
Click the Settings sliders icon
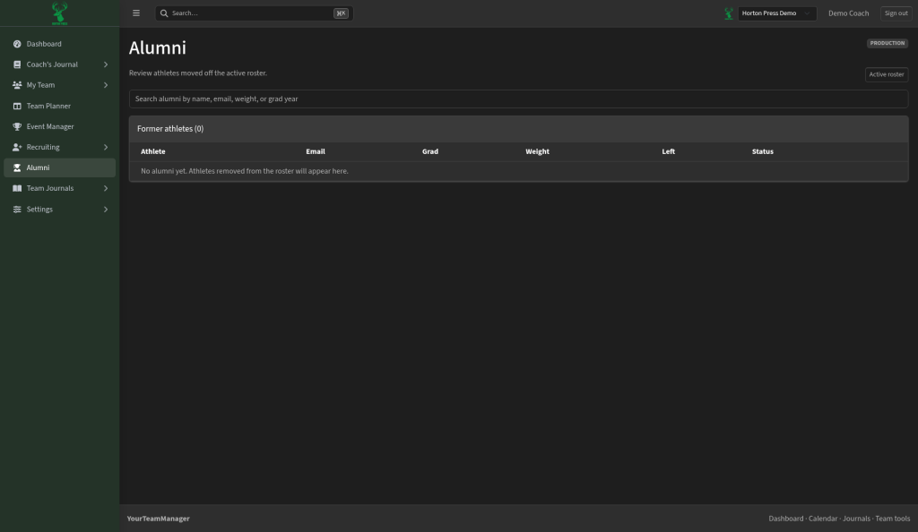click(17, 210)
